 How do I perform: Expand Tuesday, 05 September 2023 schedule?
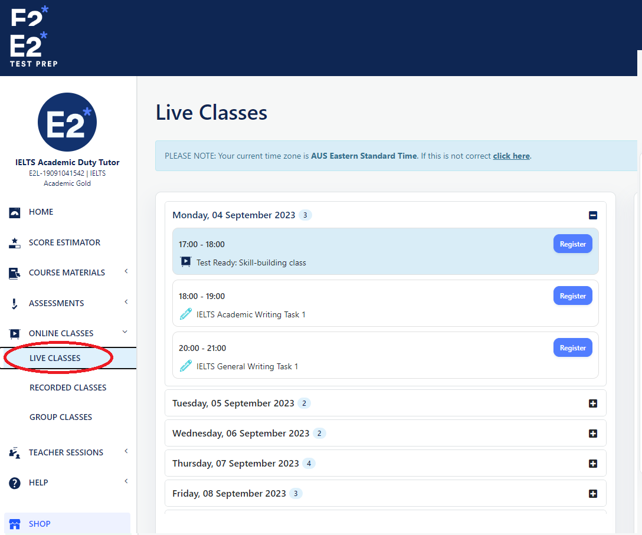(x=592, y=403)
